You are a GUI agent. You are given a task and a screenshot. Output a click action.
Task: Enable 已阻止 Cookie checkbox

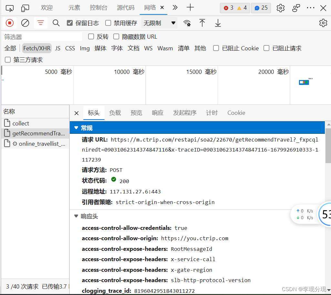pyautogui.click(x=216, y=48)
